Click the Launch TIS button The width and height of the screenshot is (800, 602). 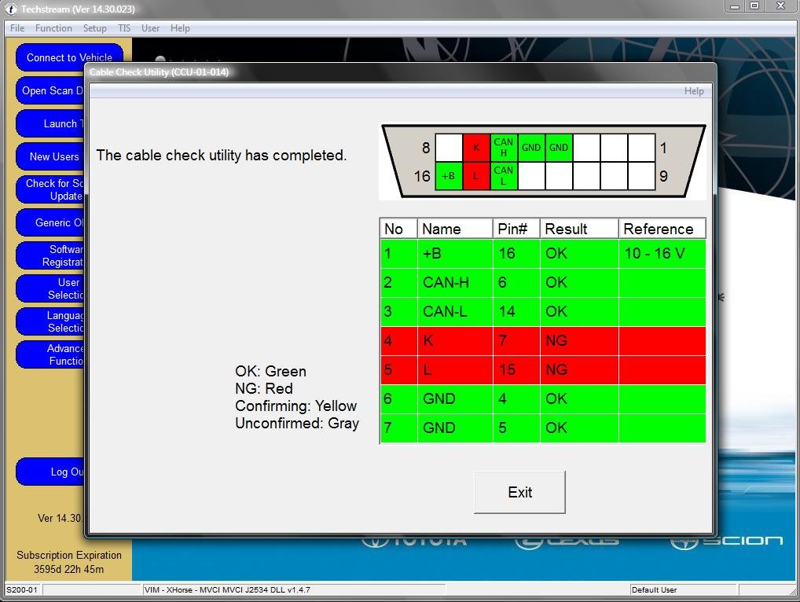[x=50, y=123]
